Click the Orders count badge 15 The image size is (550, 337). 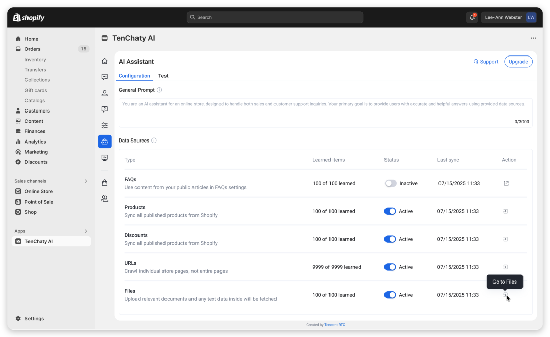coord(84,49)
